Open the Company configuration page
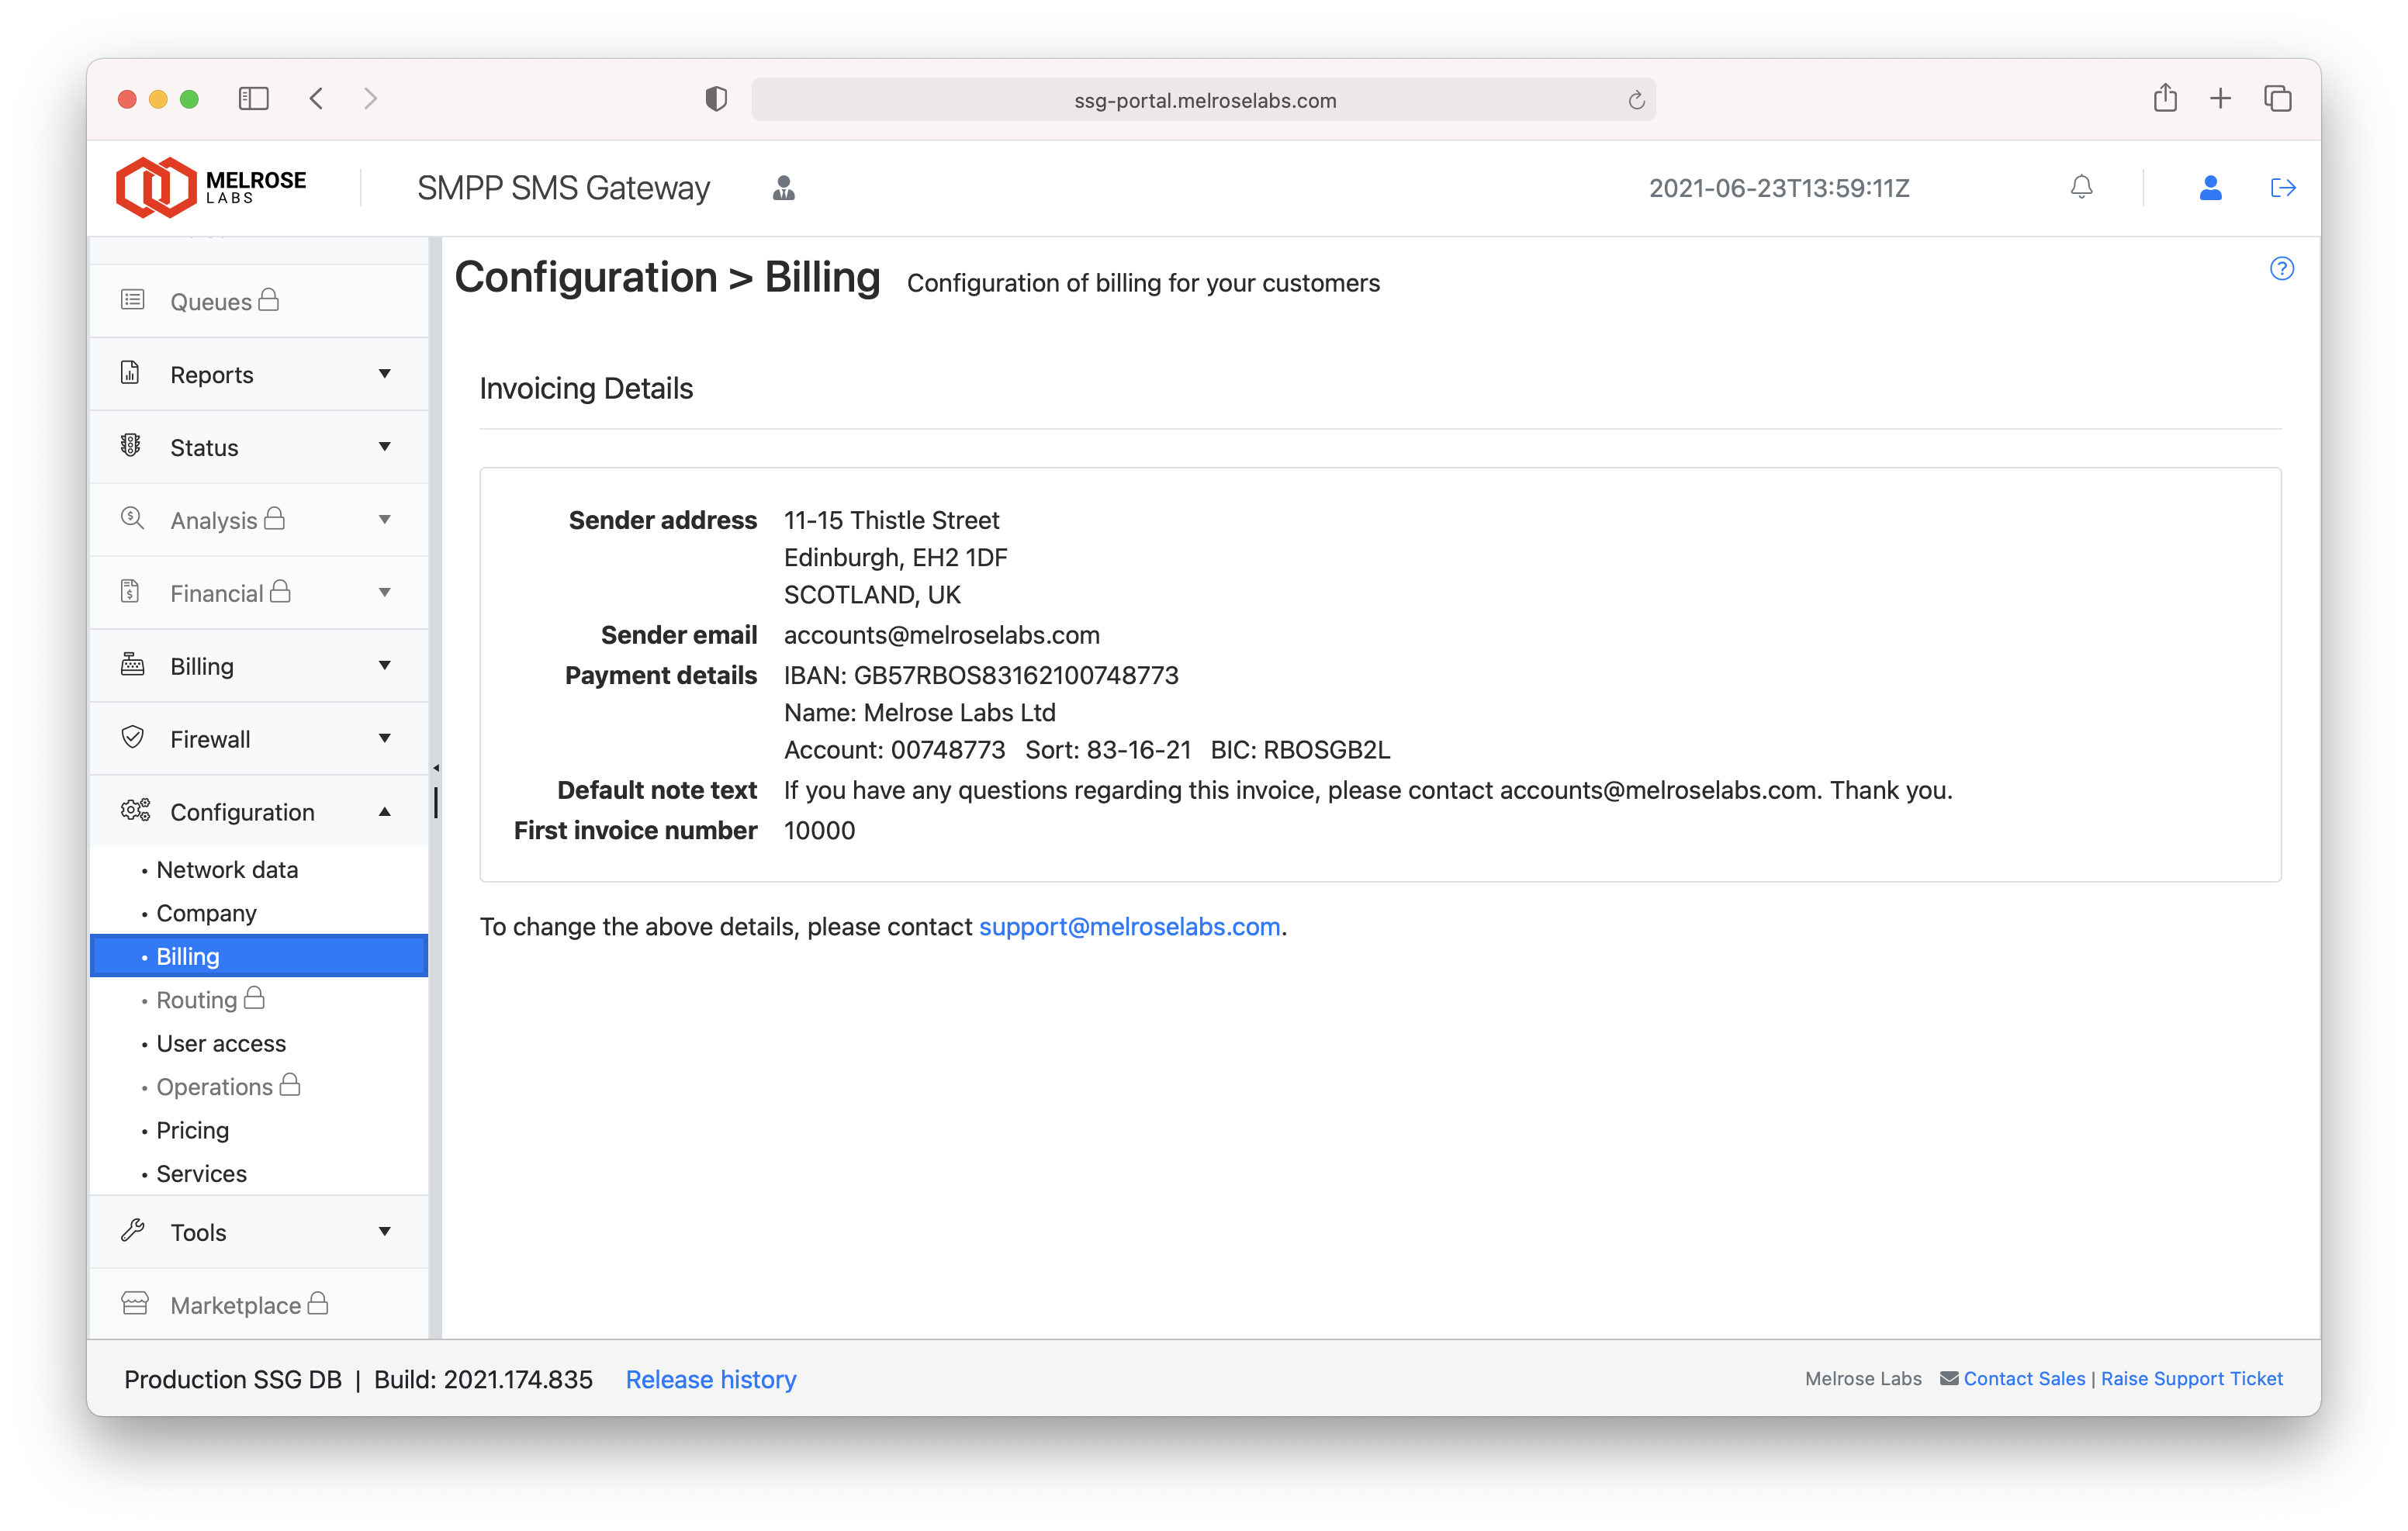Image resolution: width=2408 pixels, height=1531 pixels. tap(206, 913)
